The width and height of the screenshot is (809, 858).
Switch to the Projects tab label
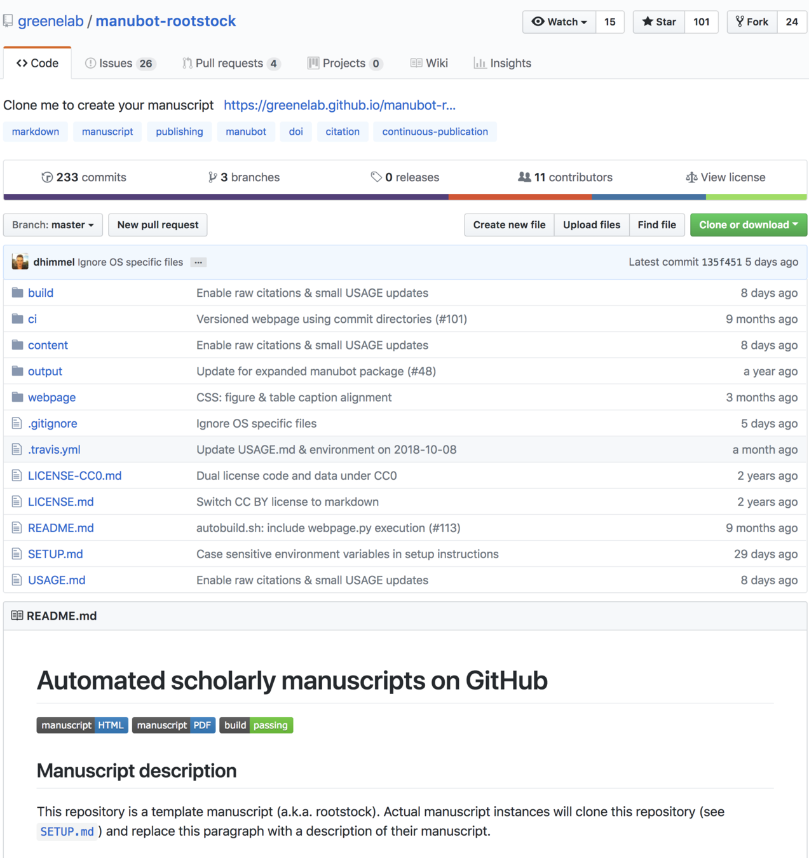(344, 63)
